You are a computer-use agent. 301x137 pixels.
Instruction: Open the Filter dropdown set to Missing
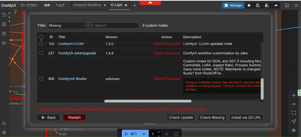[67, 26]
